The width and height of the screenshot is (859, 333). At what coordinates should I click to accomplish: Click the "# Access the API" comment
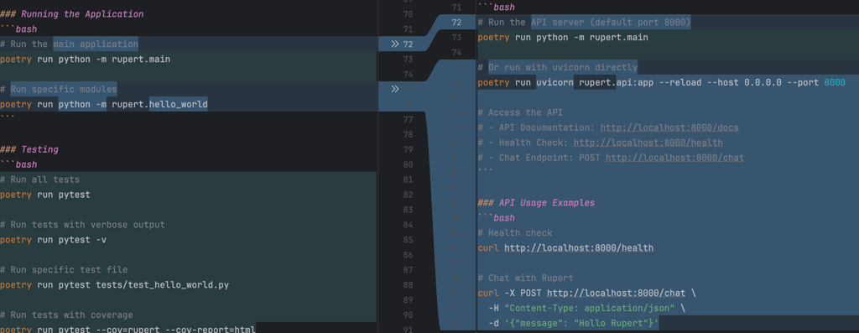tap(520, 112)
